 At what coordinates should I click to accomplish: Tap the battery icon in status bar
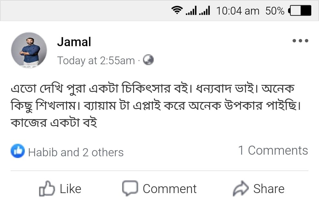300,11
